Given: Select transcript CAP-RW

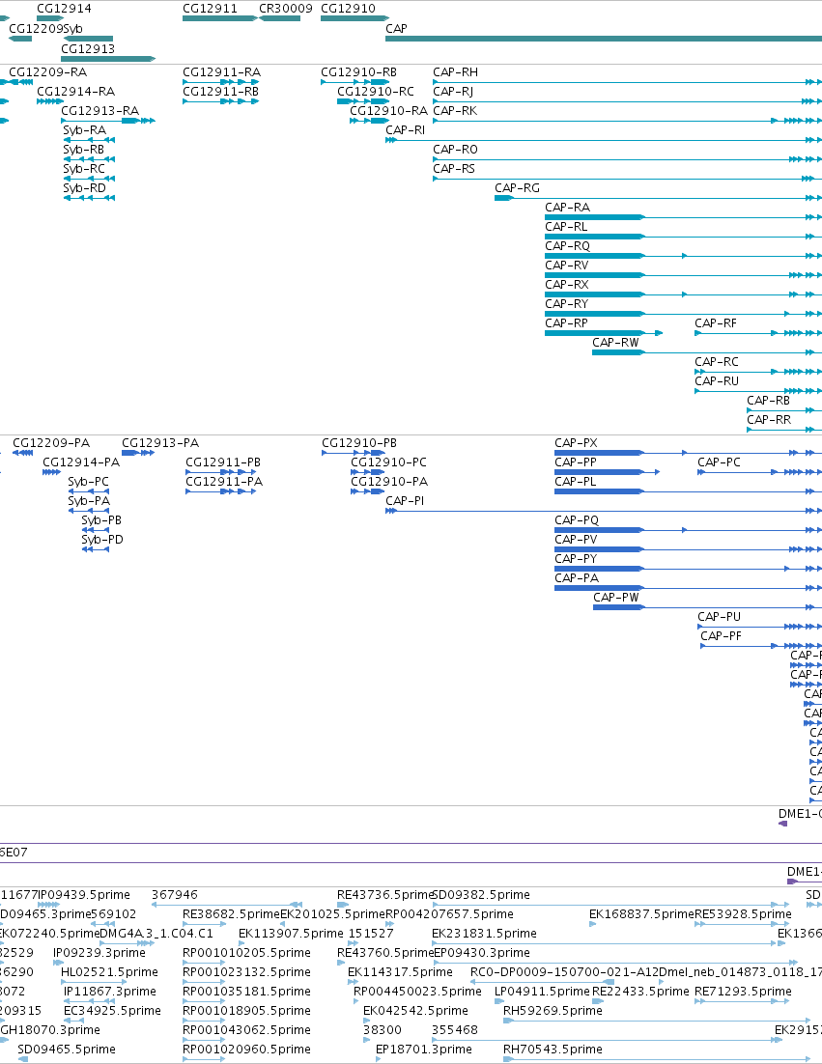Looking at the screenshot, I should [615, 343].
